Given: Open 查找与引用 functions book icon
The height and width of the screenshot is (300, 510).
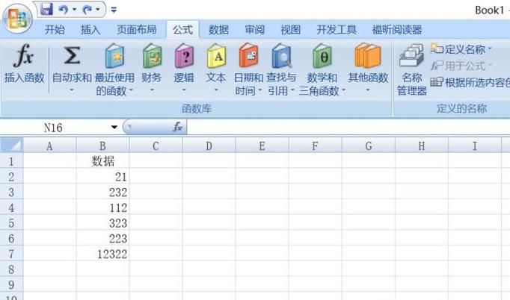Looking at the screenshot, I should pyautogui.click(x=282, y=56).
